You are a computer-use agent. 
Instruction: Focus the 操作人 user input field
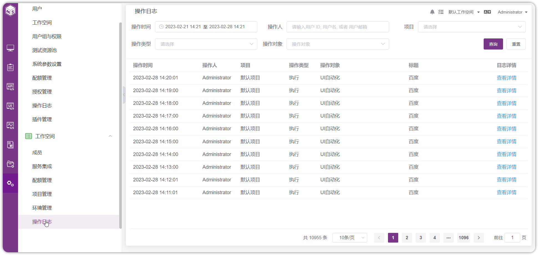point(337,27)
